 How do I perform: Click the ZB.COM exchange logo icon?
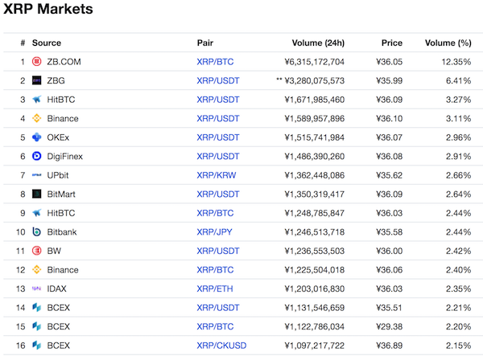click(37, 62)
